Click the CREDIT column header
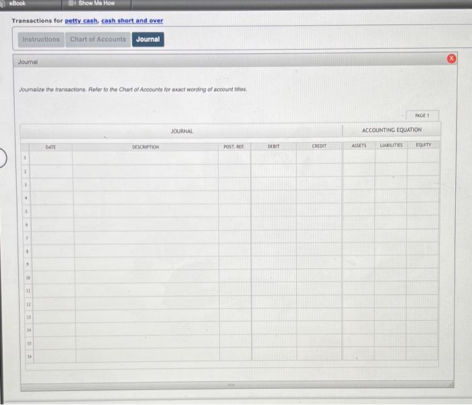Screen dimensions: 472x405 pyautogui.click(x=319, y=146)
